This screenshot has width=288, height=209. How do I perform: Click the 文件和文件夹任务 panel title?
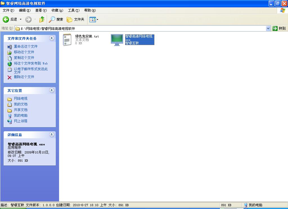point(22,39)
